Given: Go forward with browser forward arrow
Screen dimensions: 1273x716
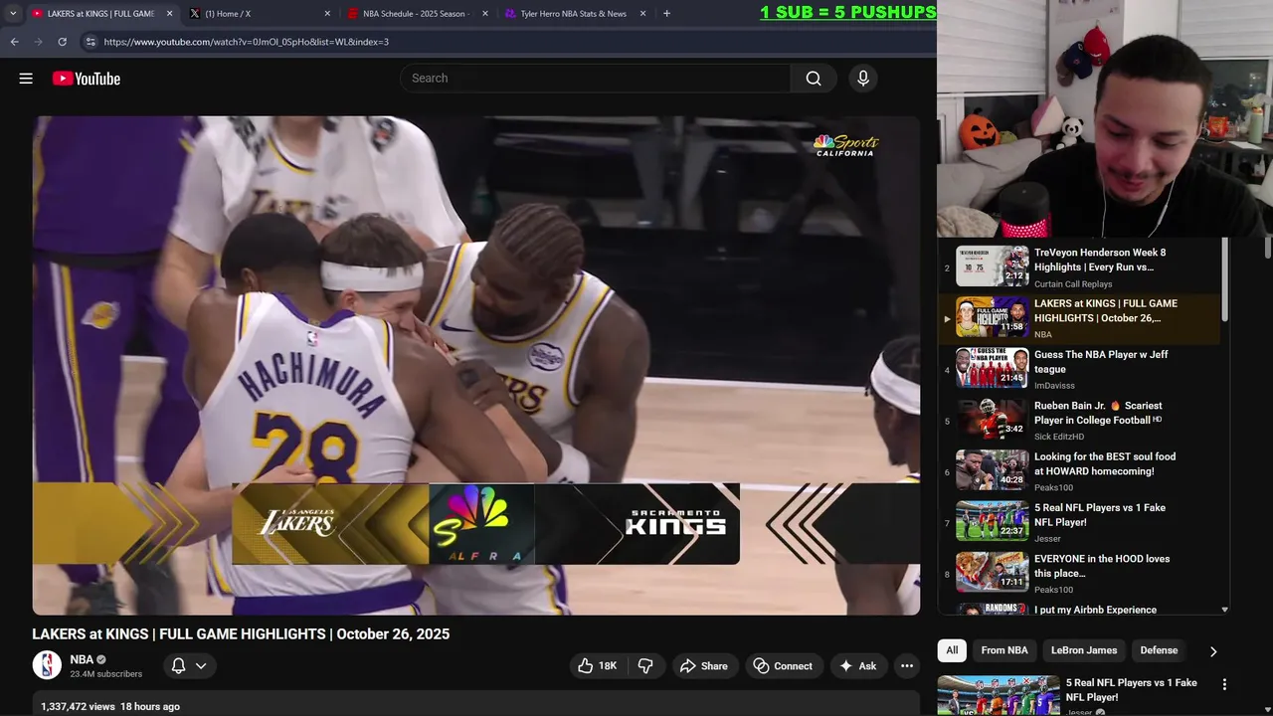Looking at the screenshot, I should click(38, 42).
